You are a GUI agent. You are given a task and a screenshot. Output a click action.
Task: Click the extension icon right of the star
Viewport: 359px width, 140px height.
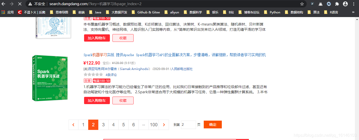point(312,4)
